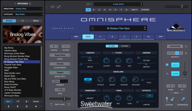192x111 pixels.
Task: Click the Part Level slider handle
Action: click(x=65, y=99)
